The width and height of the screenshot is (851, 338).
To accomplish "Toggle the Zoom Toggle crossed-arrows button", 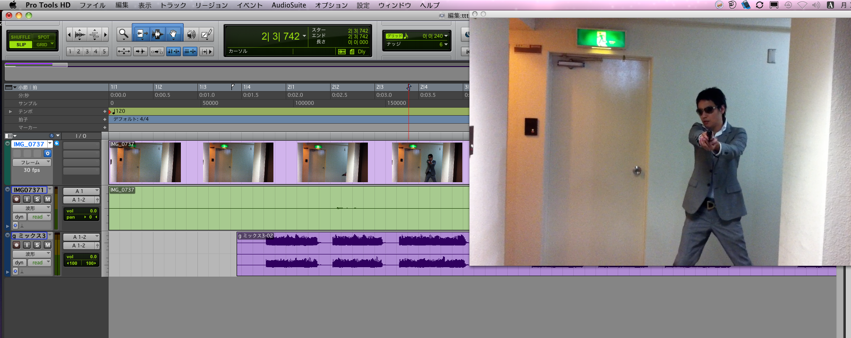I will (124, 51).
